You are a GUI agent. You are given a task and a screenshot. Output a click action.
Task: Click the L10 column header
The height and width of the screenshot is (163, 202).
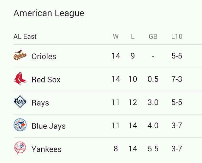tap(177, 37)
